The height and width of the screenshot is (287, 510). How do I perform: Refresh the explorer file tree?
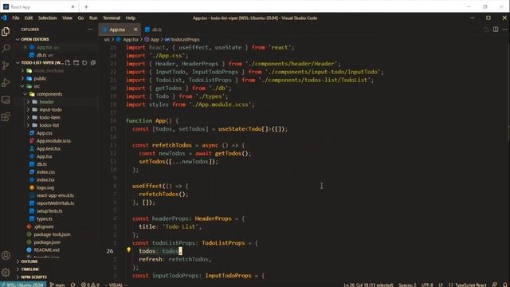pyautogui.click(x=84, y=62)
